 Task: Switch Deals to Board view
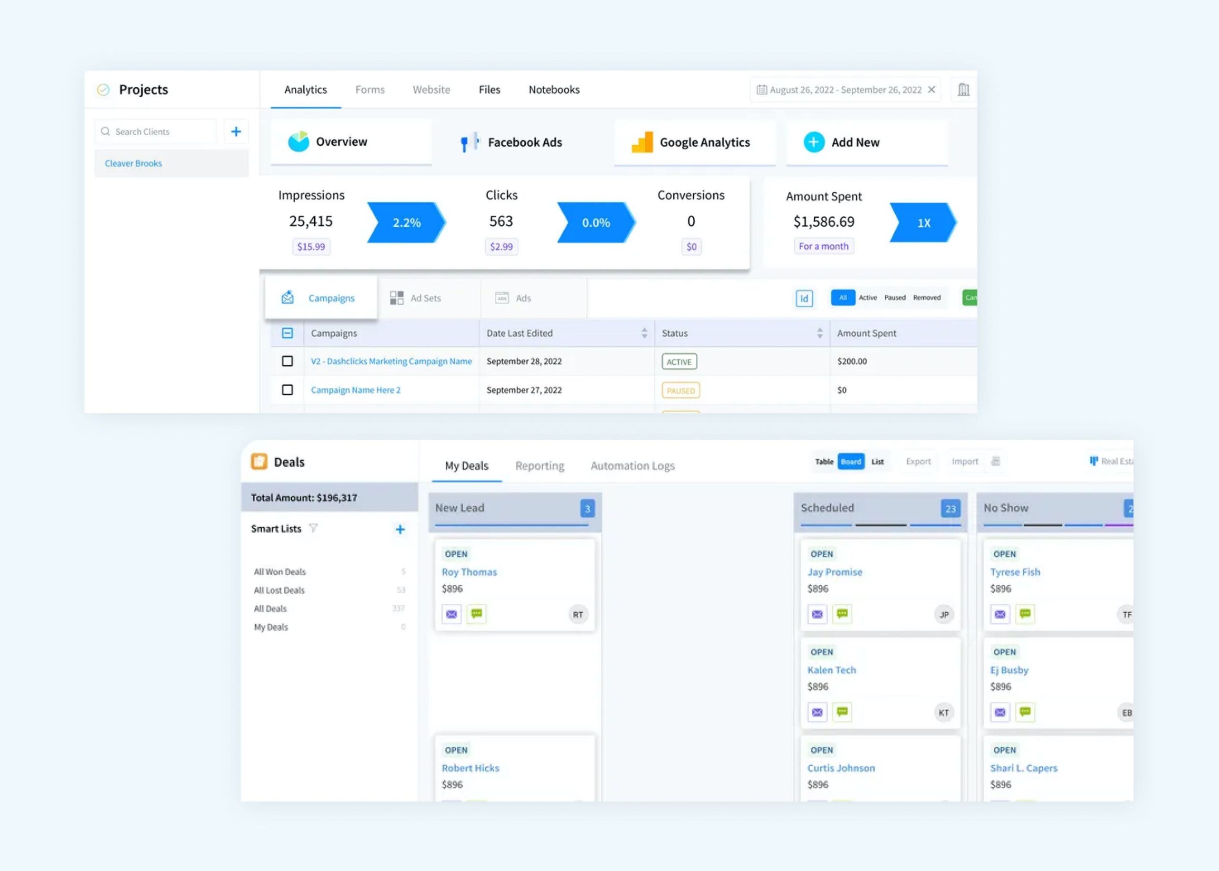(x=851, y=461)
